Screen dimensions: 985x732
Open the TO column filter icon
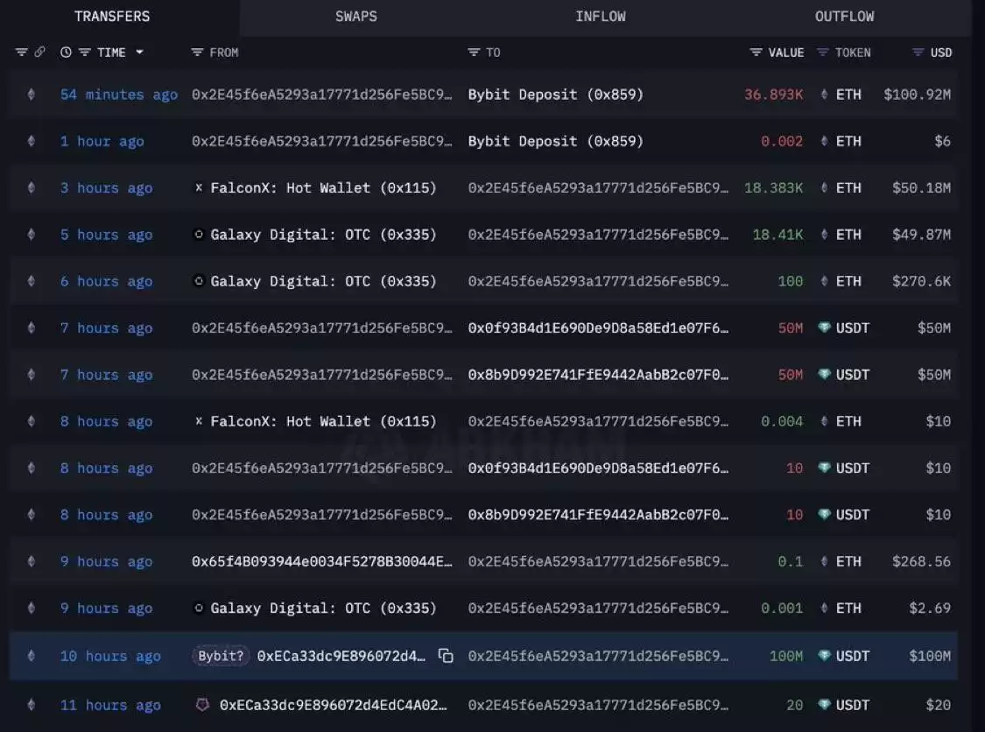(x=474, y=53)
